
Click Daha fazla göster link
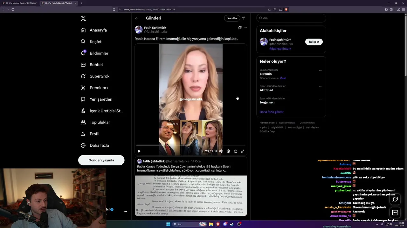point(272,112)
